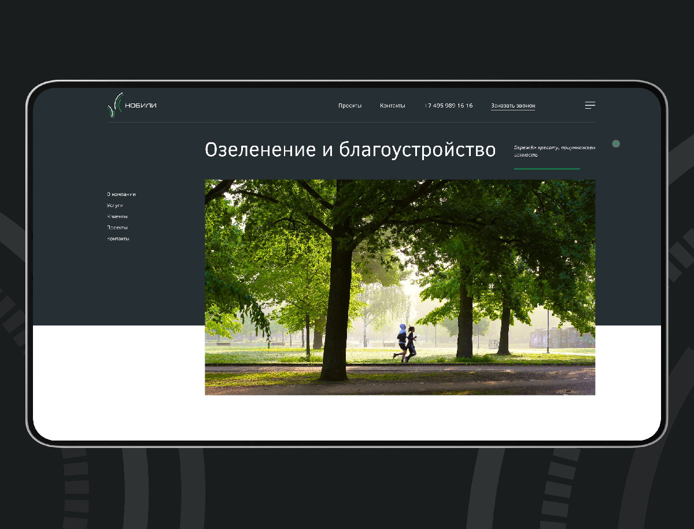Click the Заказать звонок link
The width and height of the screenshot is (694, 529).
pyautogui.click(x=513, y=106)
